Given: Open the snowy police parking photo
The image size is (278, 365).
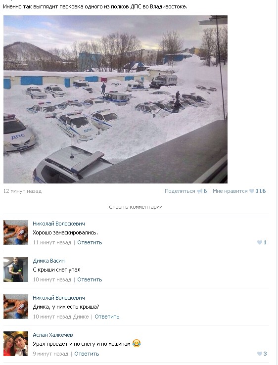Looking at the screenshot, I should click(x=115, y=99).
